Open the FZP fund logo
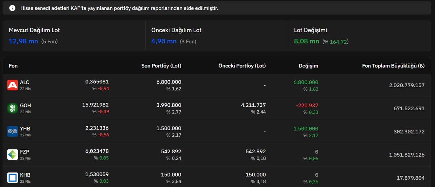This screenshot has width=435, height=187. pos(13,154)
